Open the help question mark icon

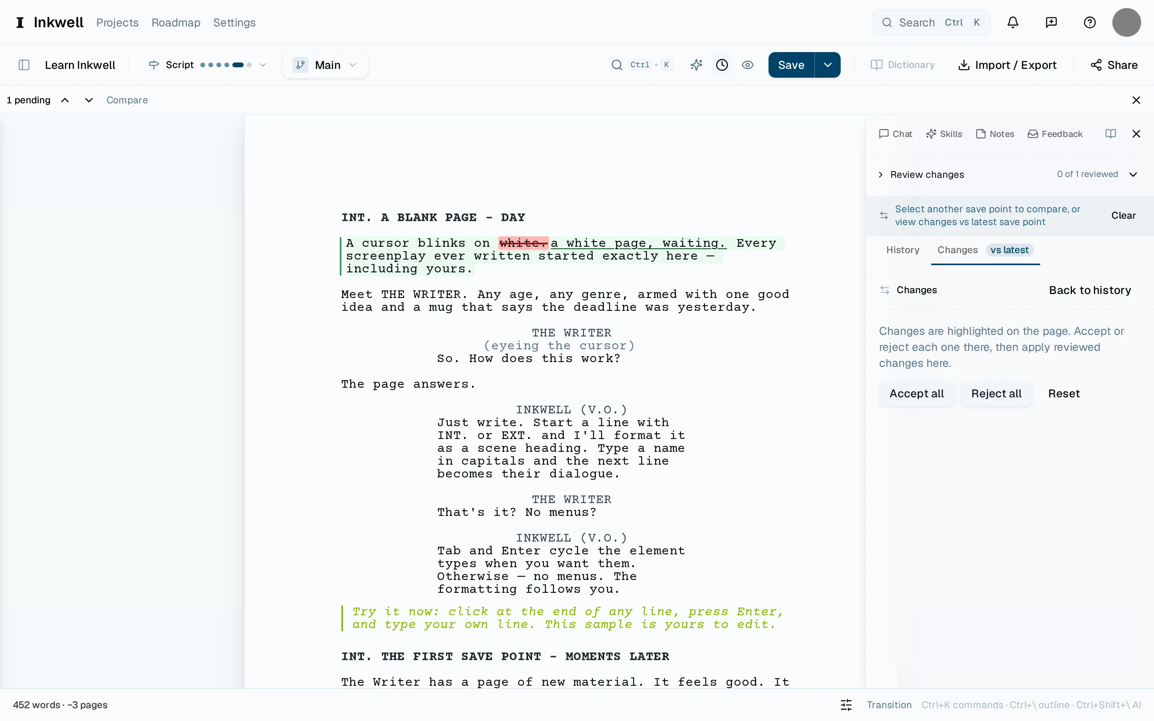[x=1089, y=22]
